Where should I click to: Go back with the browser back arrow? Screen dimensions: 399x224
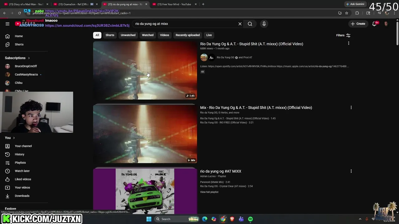point(4,13)
